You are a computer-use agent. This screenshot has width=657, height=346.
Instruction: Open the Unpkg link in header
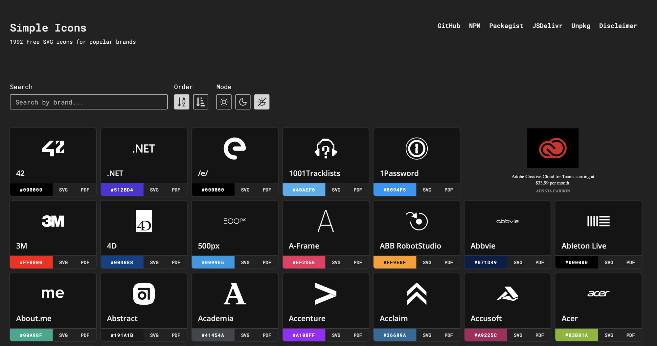[x=581, y=26]
